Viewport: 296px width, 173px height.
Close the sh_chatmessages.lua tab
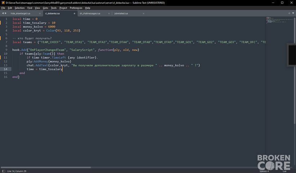pos(109,13)
